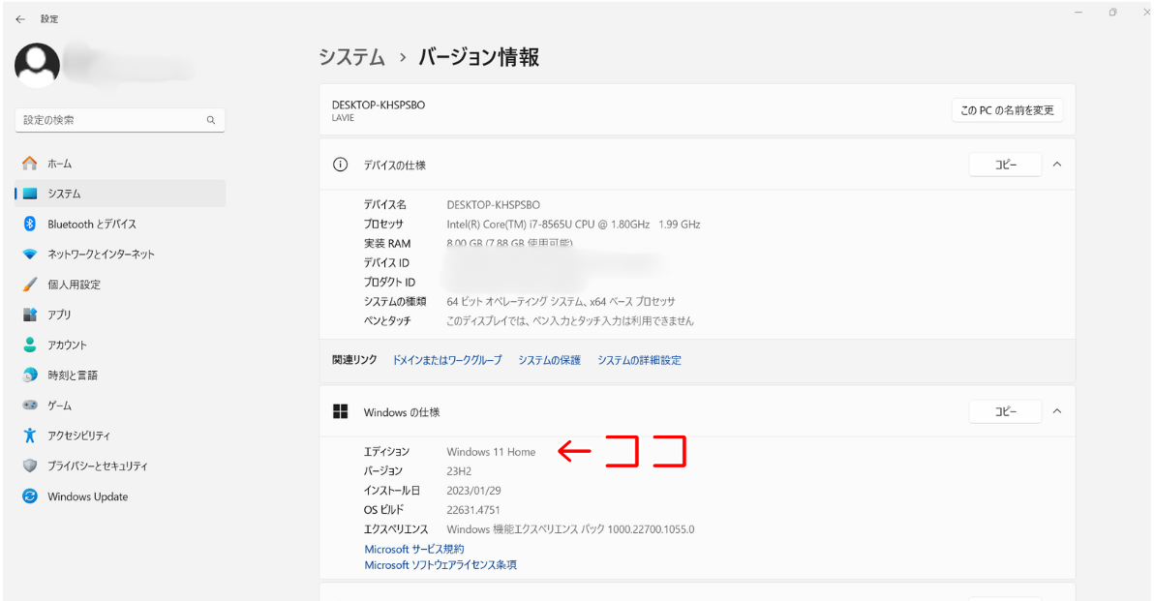
Task: Click the time and language globe icon
Action: pos(29,375)
